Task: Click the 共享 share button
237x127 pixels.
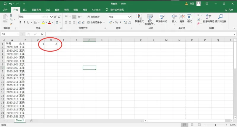Action: coord(229,10)
